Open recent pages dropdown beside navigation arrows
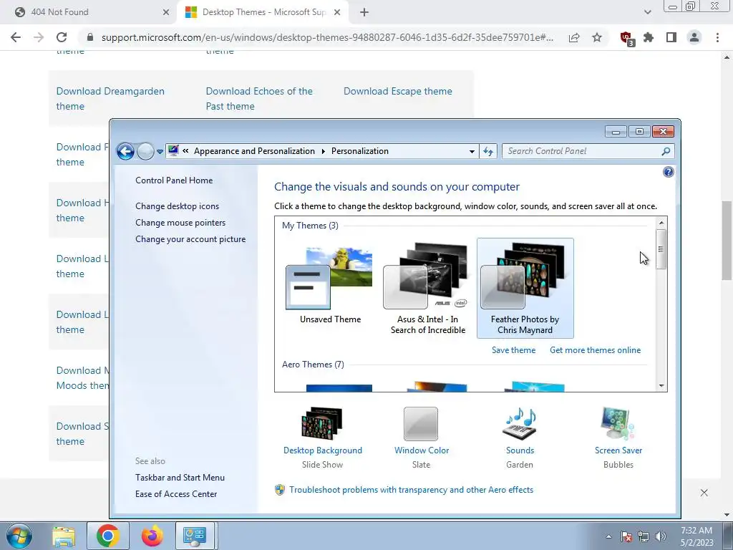The width and height of the screenshot is (733, 550). pyautogui.click(x=160, y=152)
